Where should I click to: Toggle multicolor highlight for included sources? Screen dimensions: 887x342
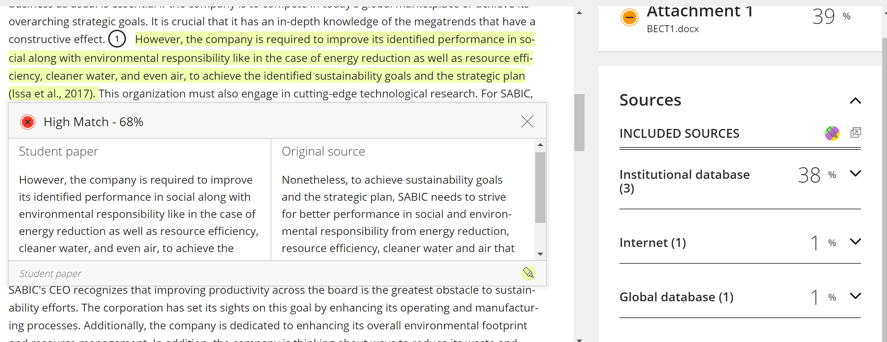click(832, 133)
